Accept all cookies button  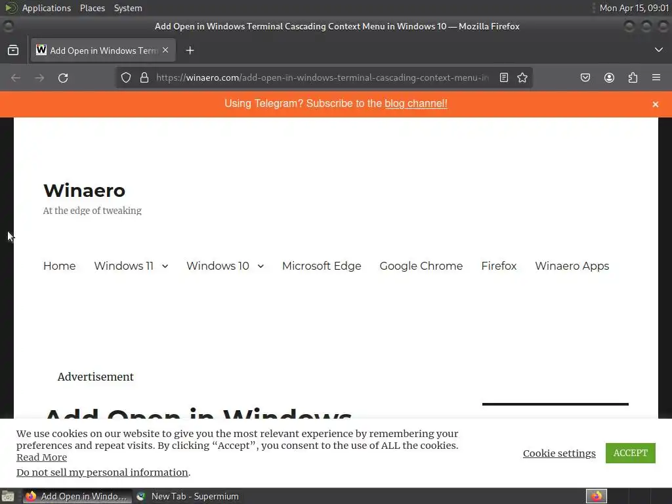click(x=631, y=453)
